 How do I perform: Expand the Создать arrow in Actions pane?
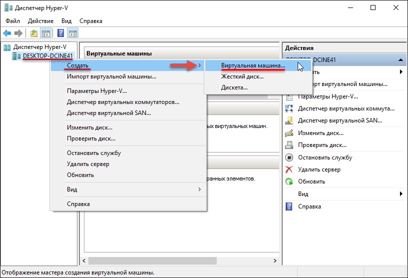(401, 72)
